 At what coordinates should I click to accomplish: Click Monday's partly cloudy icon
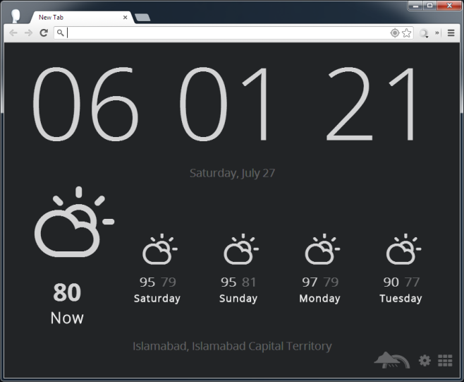tap(322, 249)
